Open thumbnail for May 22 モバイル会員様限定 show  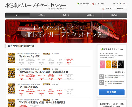pyautogui.click(x=11, y=103)
